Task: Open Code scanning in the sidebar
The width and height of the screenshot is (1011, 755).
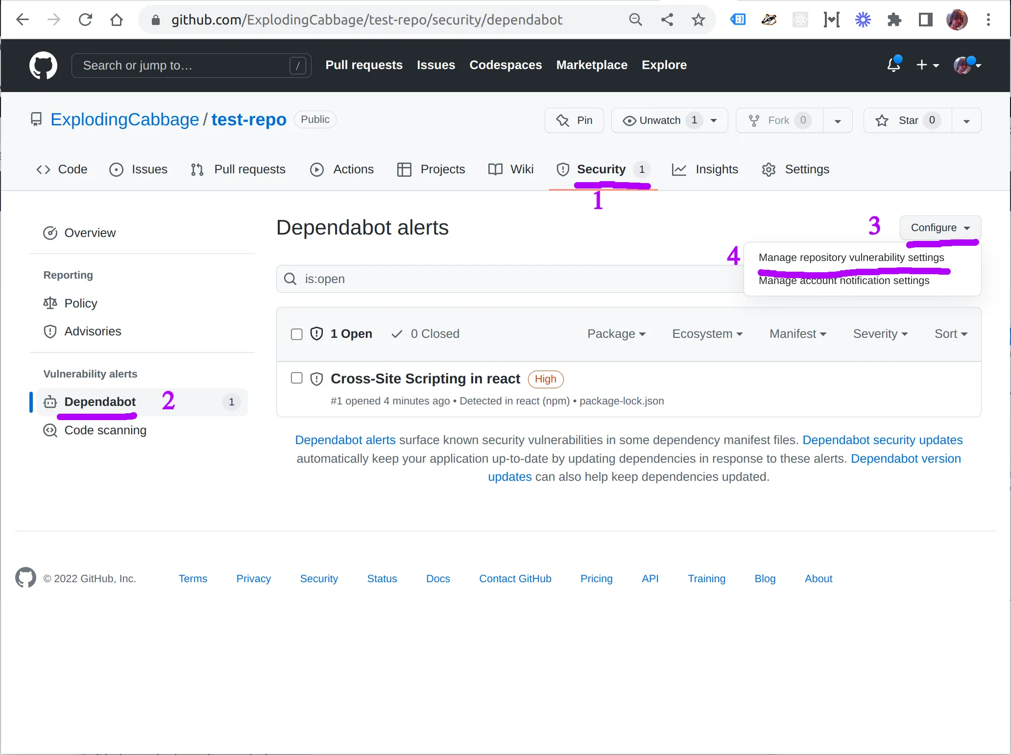Action: (105, 430)
